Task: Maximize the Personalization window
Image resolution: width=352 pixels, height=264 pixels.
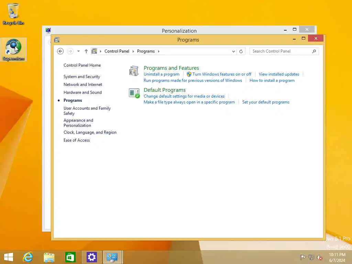Action: [295, 30]
